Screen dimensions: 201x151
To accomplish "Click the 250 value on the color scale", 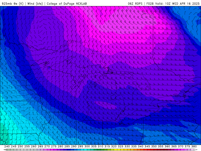I will (20, 146).
